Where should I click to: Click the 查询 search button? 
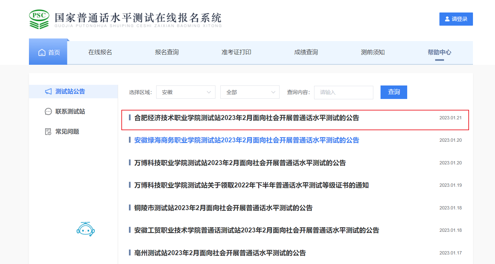click(394, 92)
